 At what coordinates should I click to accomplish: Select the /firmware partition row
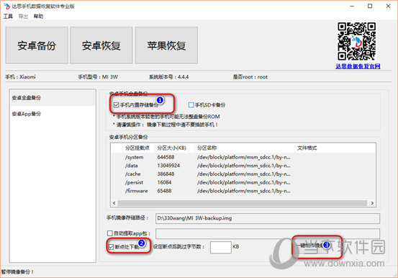coord(243,191)
